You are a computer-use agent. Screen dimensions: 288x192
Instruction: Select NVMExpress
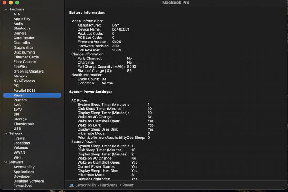click(x=24, y=81)
